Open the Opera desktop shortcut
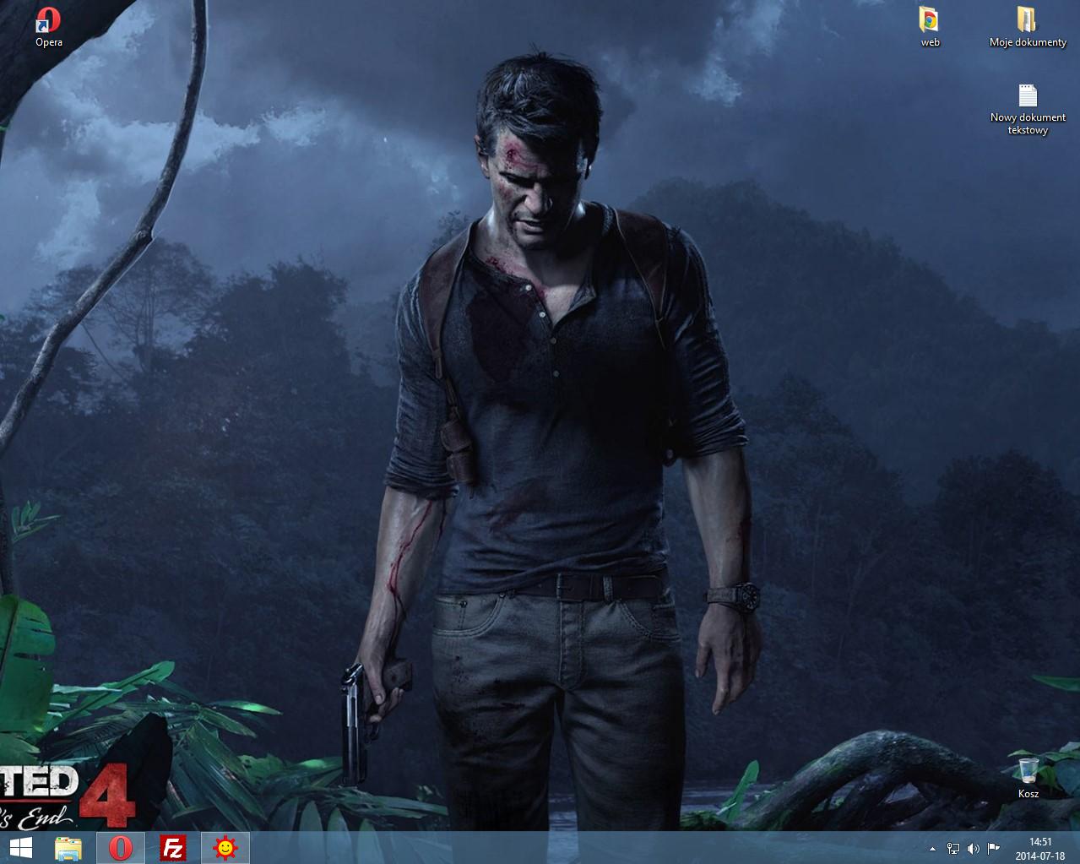This screenshot has height=864, width=1080. point(49,26)
